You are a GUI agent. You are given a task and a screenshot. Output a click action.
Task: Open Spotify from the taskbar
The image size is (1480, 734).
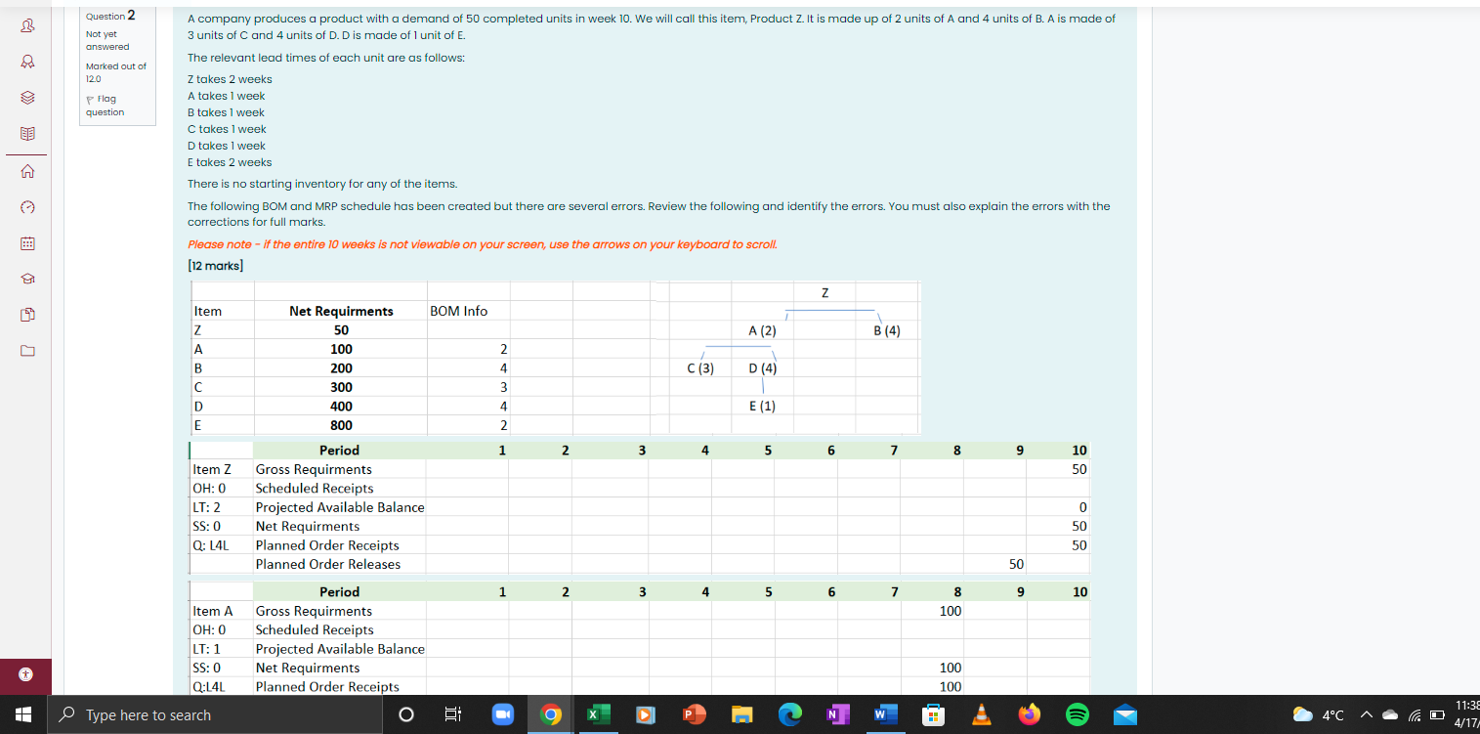(1077, 715)
